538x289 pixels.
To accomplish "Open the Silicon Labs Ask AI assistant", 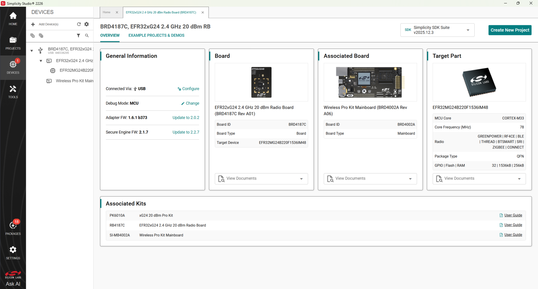I will [x=13, y=279].
